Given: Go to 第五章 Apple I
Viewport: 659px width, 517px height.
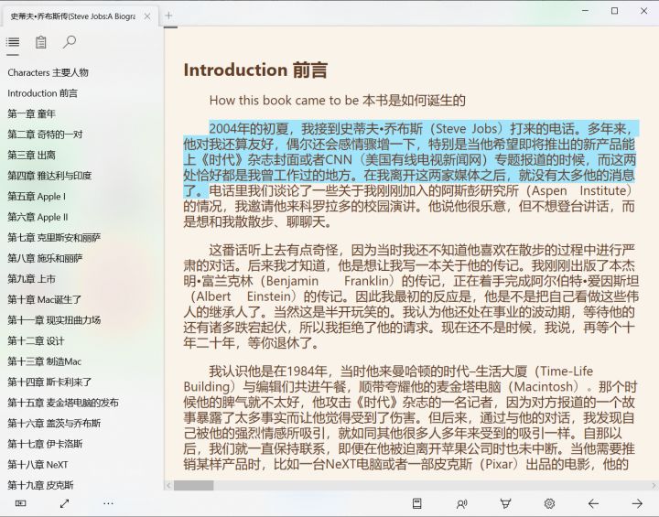Looking at the screenshot, I should [x=37, y=197].
